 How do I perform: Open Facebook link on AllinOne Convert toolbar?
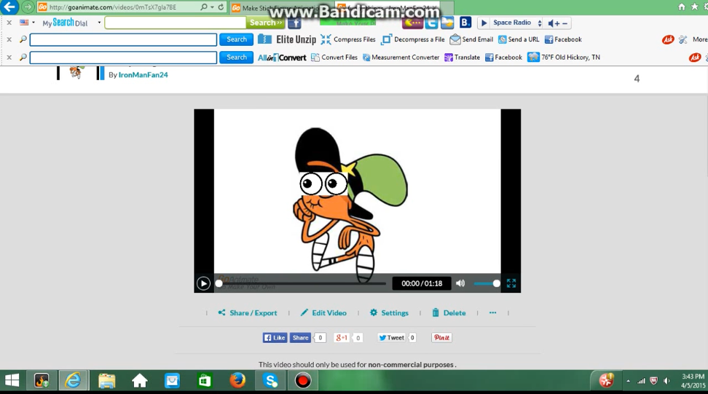[x=503, y=58]
